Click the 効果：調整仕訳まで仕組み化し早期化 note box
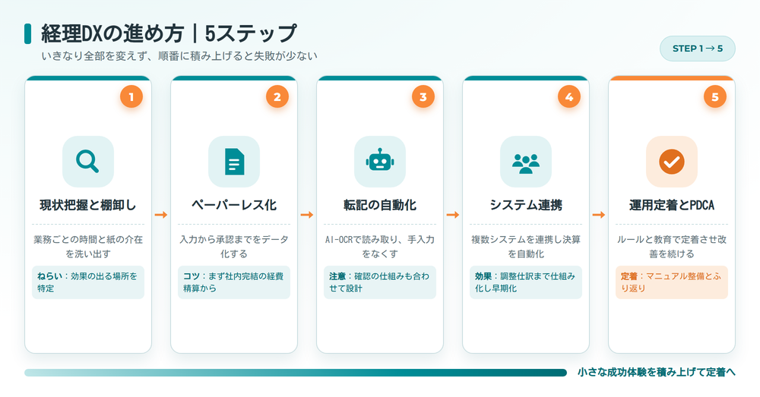The height and width of the screenshot is (397, 760). point(526,282)
